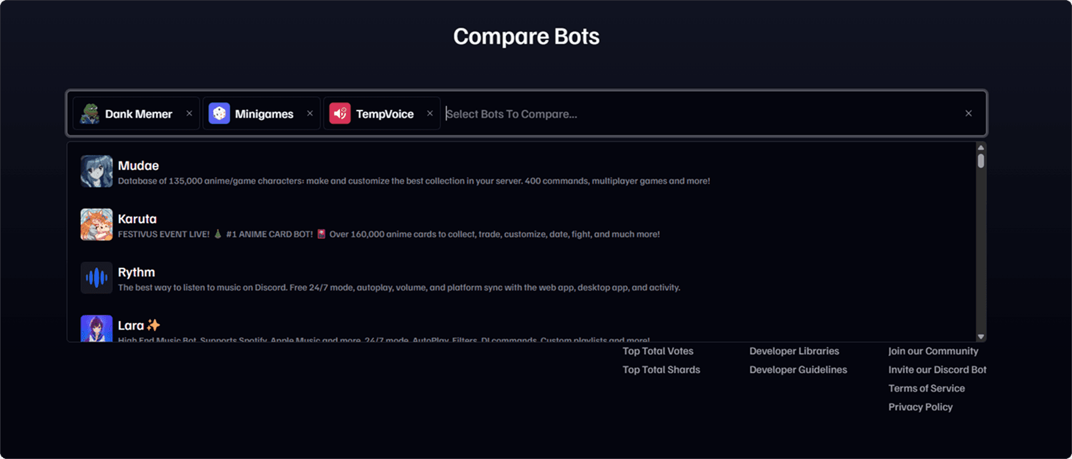Image resolution: width=1072 pixels, height=459 pixels.
Task: Select Karuta from the dropdown list
Action: (x=521, y=225)
